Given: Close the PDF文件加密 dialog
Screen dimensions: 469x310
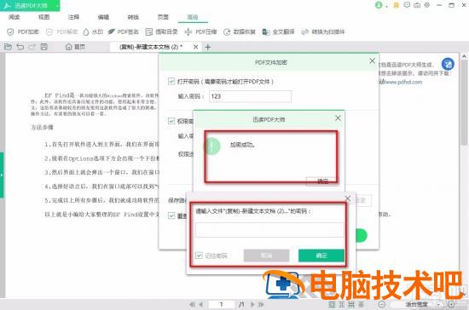Looking at the screenshot, I should pyautogui.click(x=372, y=61).
